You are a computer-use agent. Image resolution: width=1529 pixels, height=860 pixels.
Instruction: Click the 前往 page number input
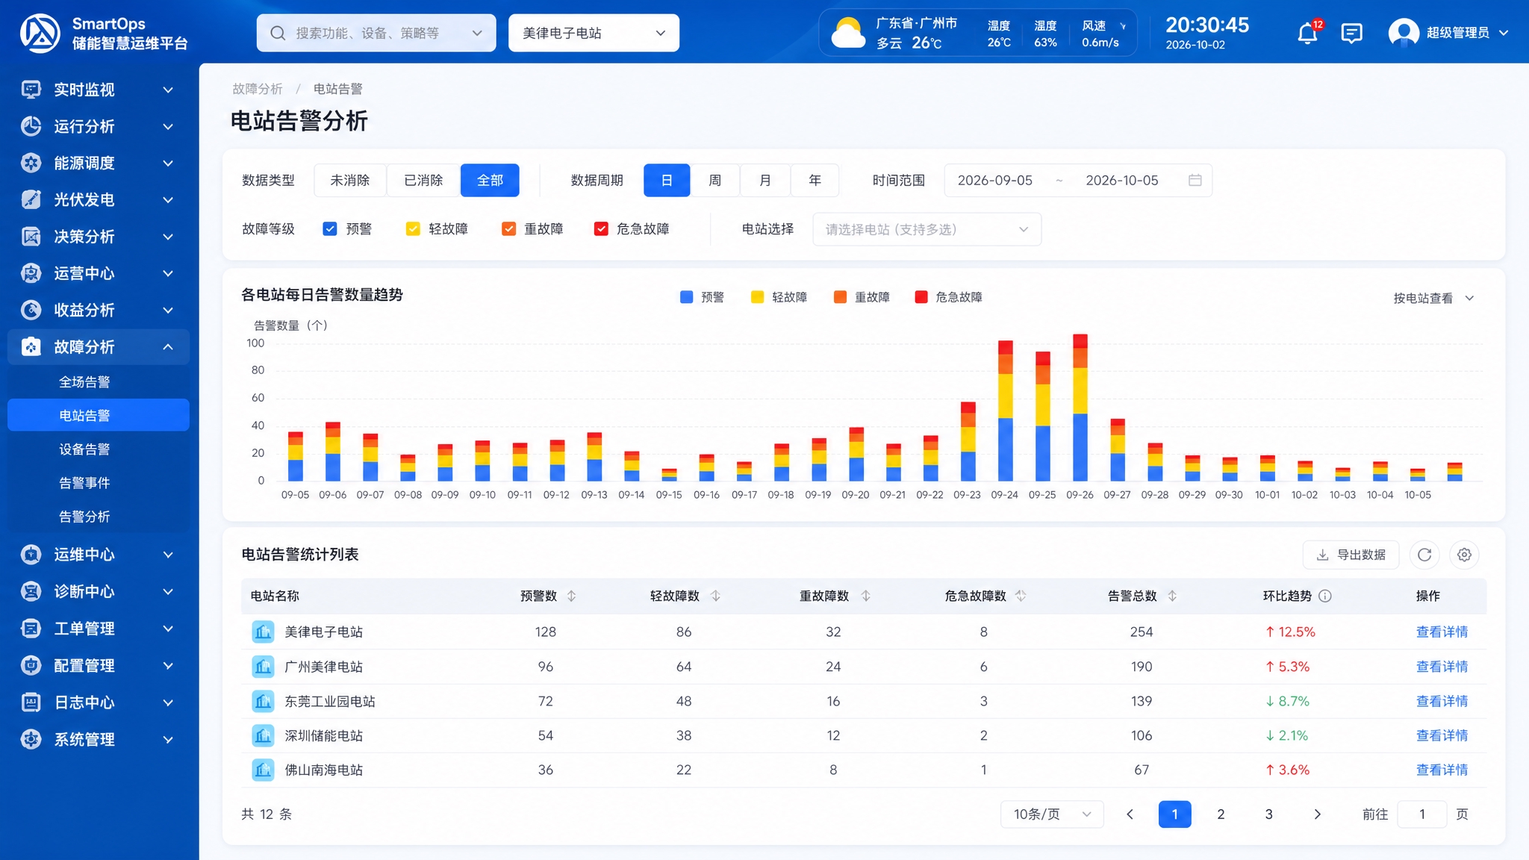[1422, 814]
